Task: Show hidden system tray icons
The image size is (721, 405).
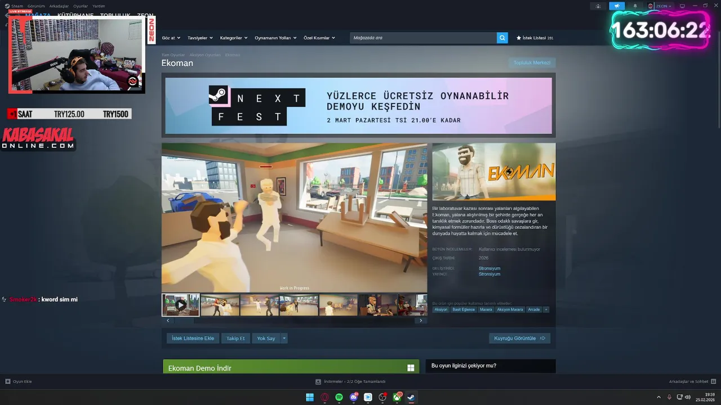Action: coord(659,397)
